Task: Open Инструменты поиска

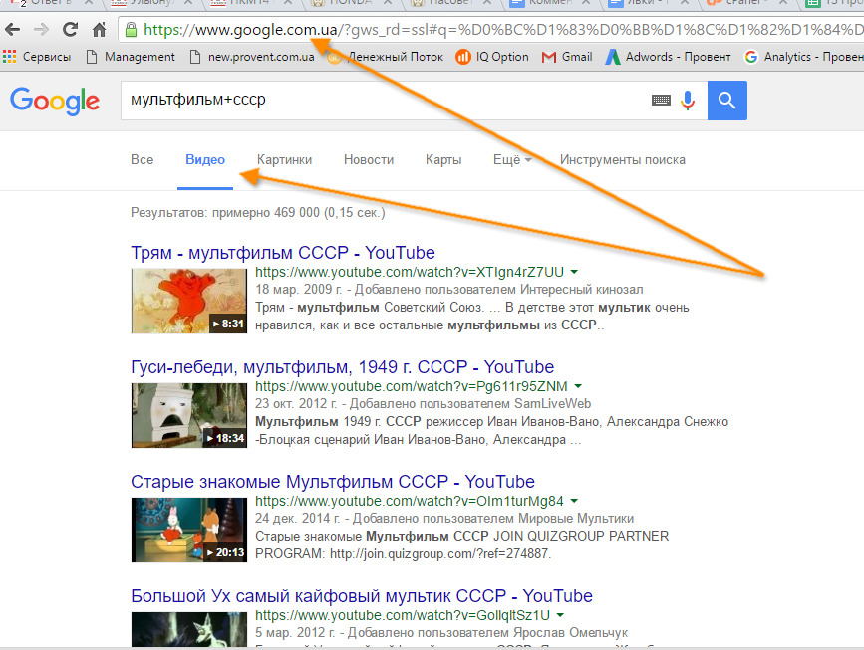Action: click(622, 159)
